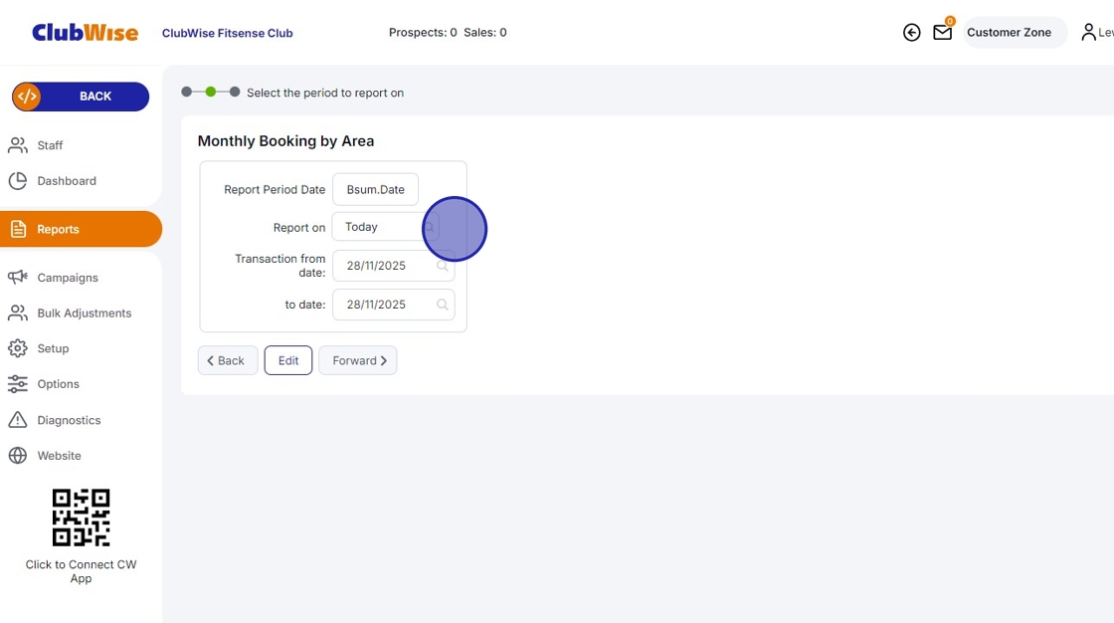
Task: Click search icon in to date field
Action: 442,305
